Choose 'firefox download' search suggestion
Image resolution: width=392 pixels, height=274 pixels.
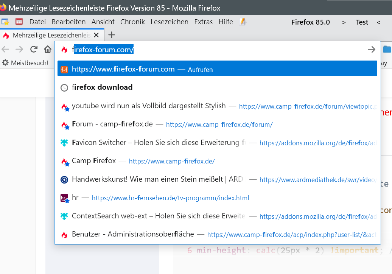pos(102,87)
